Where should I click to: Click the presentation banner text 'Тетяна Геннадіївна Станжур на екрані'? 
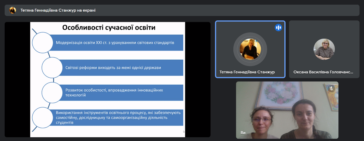coord(58,10)
